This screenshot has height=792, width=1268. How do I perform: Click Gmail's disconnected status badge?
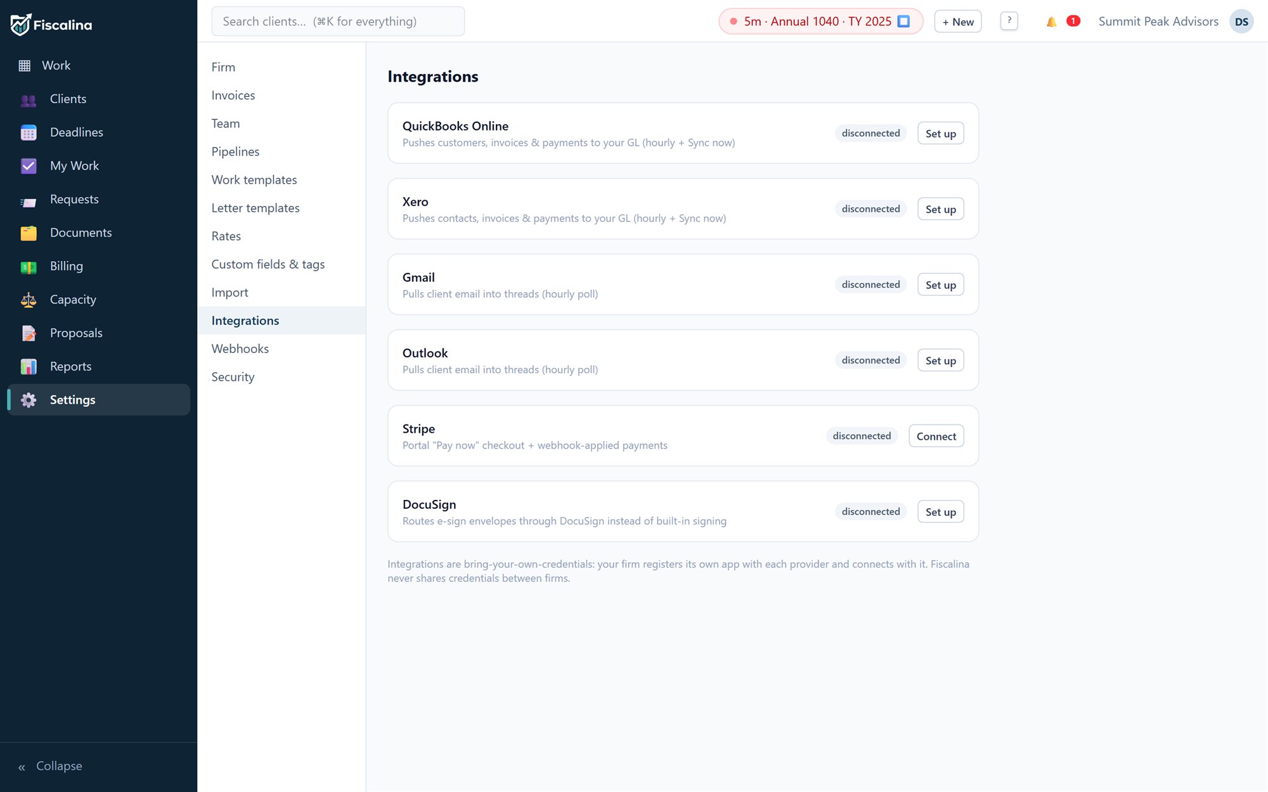[x=870, y=284]
